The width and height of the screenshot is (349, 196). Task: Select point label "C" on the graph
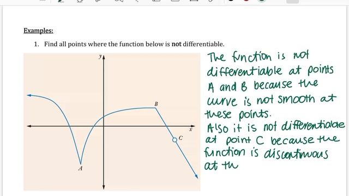pyautogui.click(x=180, y=138)
